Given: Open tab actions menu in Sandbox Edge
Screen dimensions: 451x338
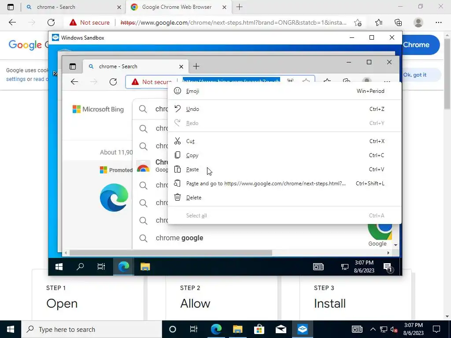Looking at the screenshot, I should point(73,66).
